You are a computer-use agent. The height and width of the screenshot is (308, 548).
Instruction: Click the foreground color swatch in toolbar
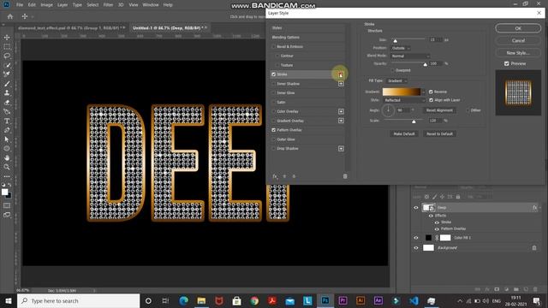click(x=4, y=192)
